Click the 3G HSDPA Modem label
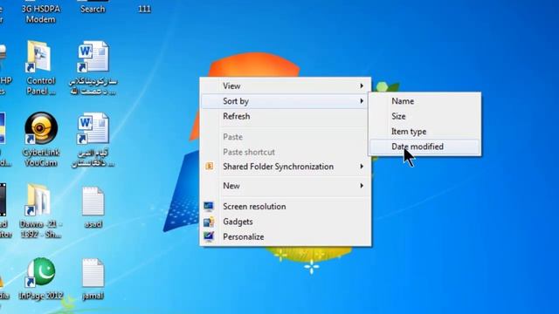Screen dimensions: 559x314 tap(41, 14)
